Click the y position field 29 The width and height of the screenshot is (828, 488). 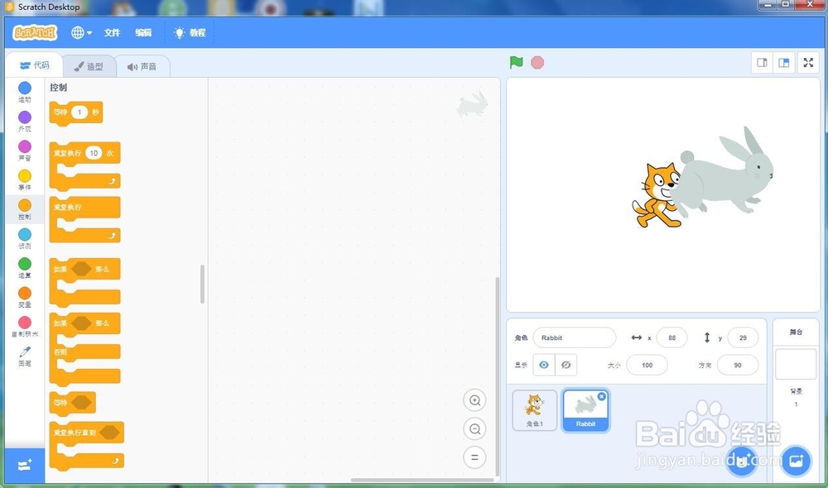[x=743, y=337]
